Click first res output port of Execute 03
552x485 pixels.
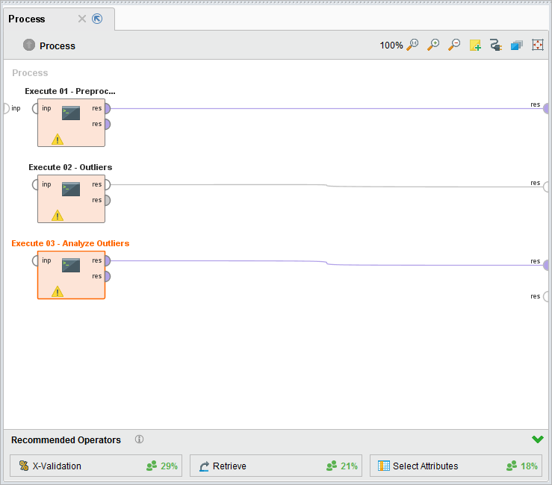click(x=108, y=260)
